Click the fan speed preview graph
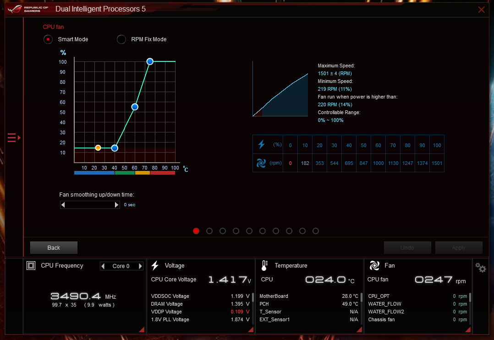 click(280, 89)
